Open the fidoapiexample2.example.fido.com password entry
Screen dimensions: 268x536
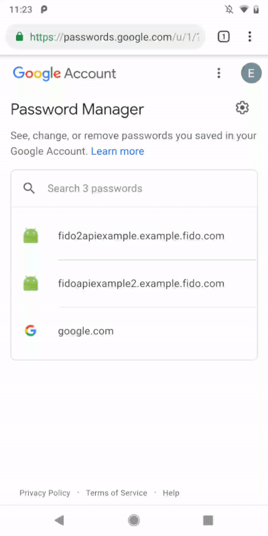(141, 283)
